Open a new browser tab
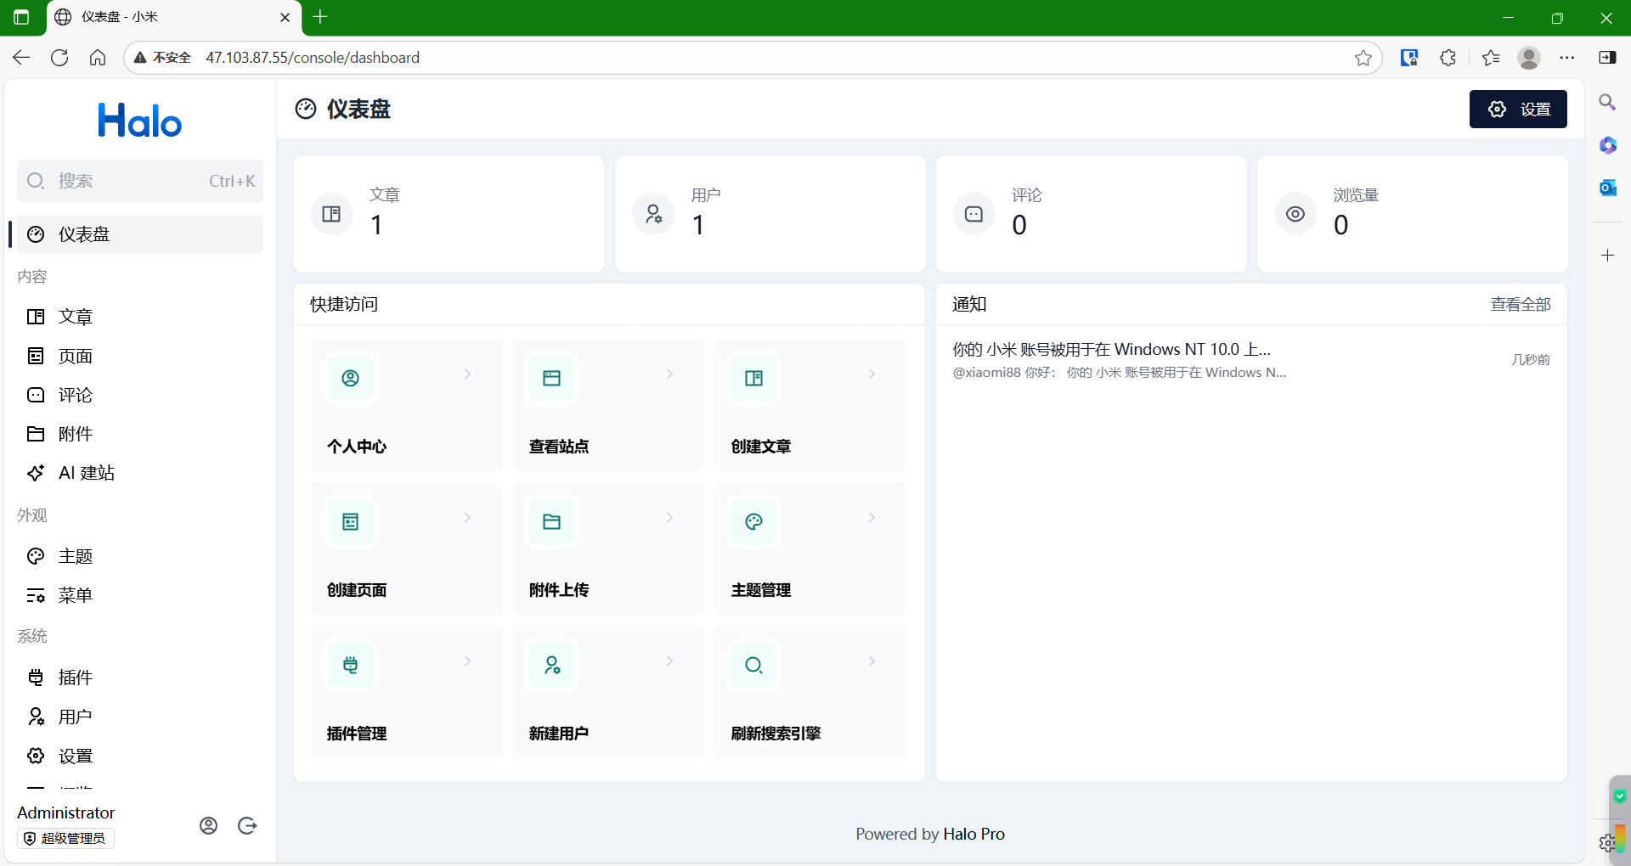This screenshot has height=866, width=1631. (320, 17)
